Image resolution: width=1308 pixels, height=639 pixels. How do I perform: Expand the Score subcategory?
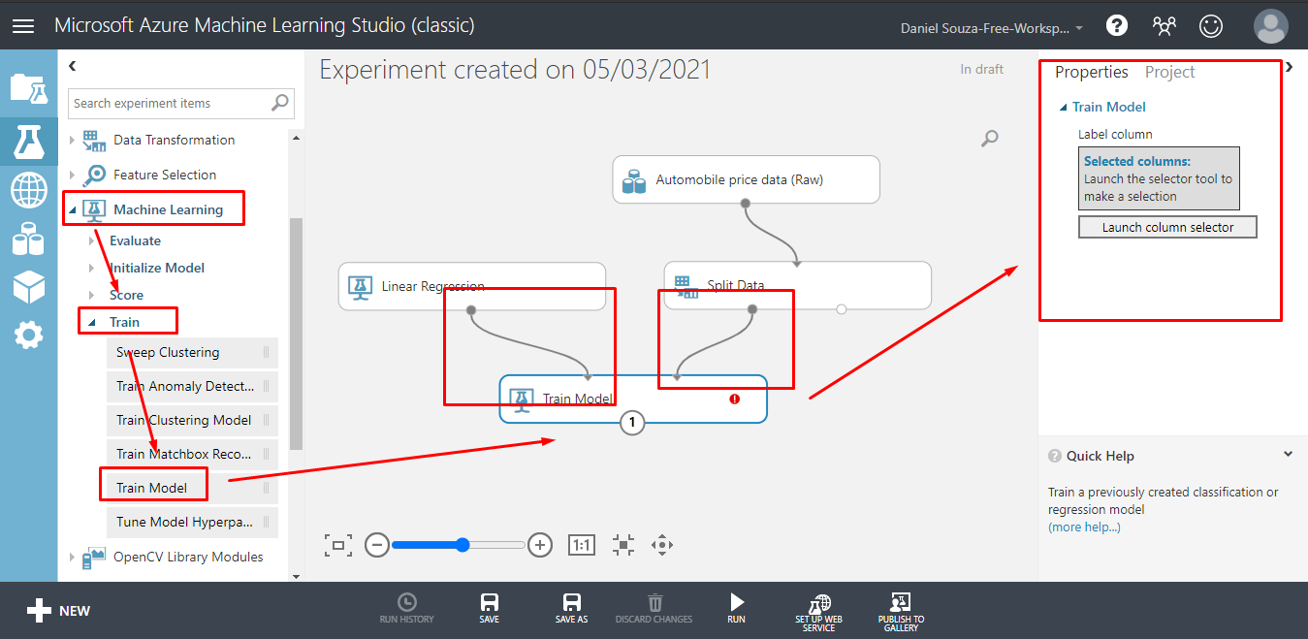click(x=93, y=295)
